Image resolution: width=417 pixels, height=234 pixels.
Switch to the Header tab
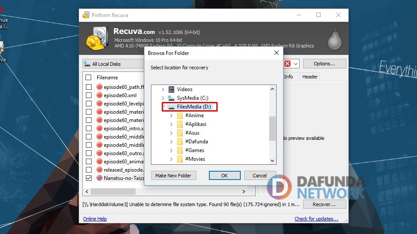tap(310, 77)
